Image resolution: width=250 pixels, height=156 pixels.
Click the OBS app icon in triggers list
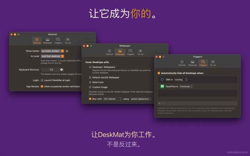162,80
